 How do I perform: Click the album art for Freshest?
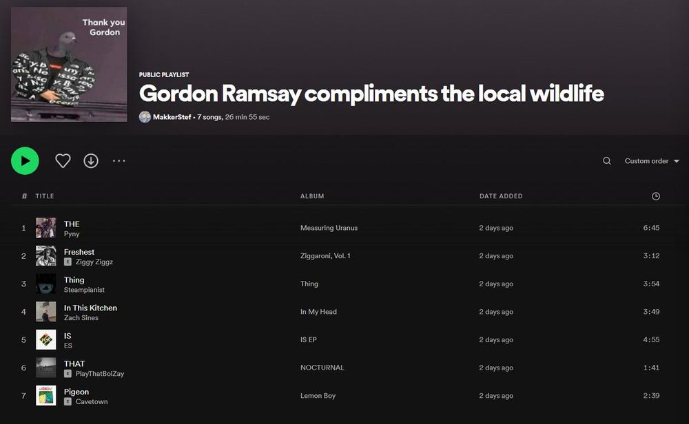pos(45,256)
